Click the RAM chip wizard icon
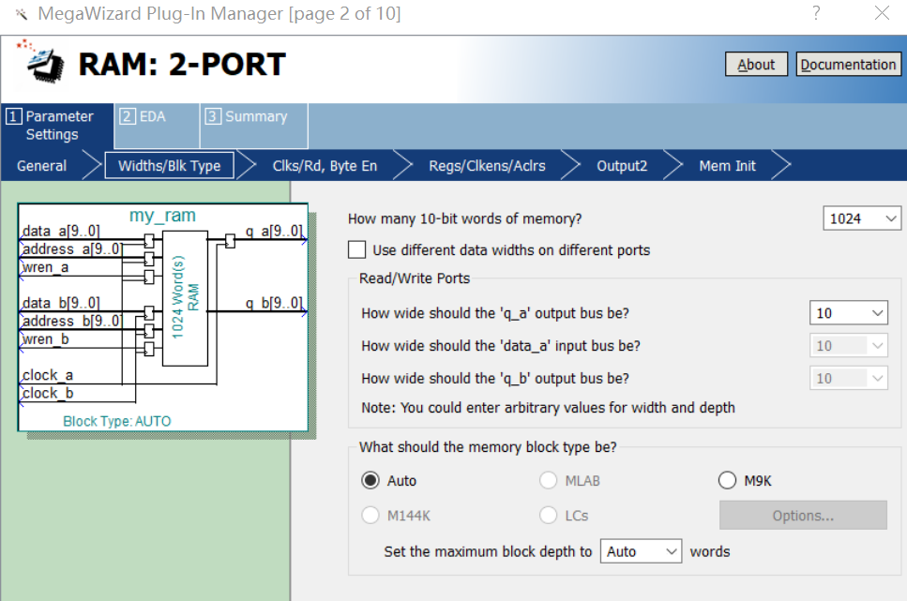The image size is (907, 601). [x=41, y=62]
